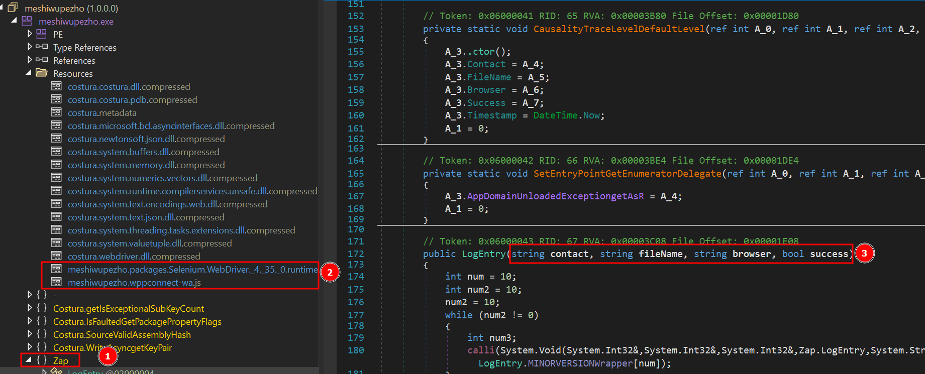Expand the Costura.SourceValidAssemblyHash namespace arrow
Viewport: 925px width, 374px height.
30,334
